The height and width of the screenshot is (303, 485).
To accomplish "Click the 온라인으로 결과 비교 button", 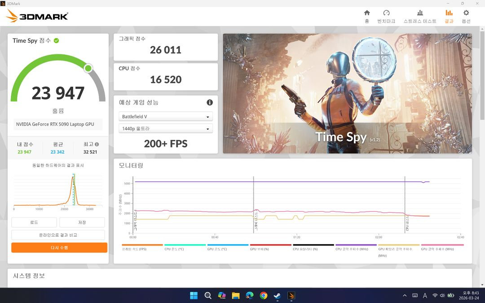I will coord(59,235).
